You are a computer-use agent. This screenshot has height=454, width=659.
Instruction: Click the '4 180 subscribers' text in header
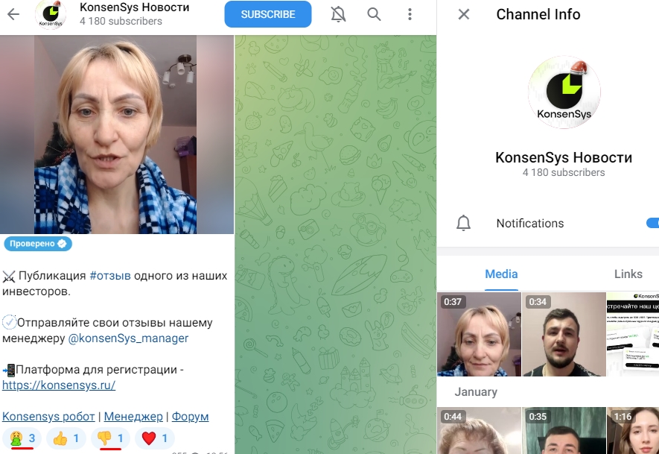coord(121,22)
